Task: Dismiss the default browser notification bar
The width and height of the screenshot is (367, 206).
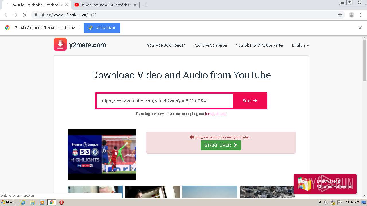Action: click(360, 28)
